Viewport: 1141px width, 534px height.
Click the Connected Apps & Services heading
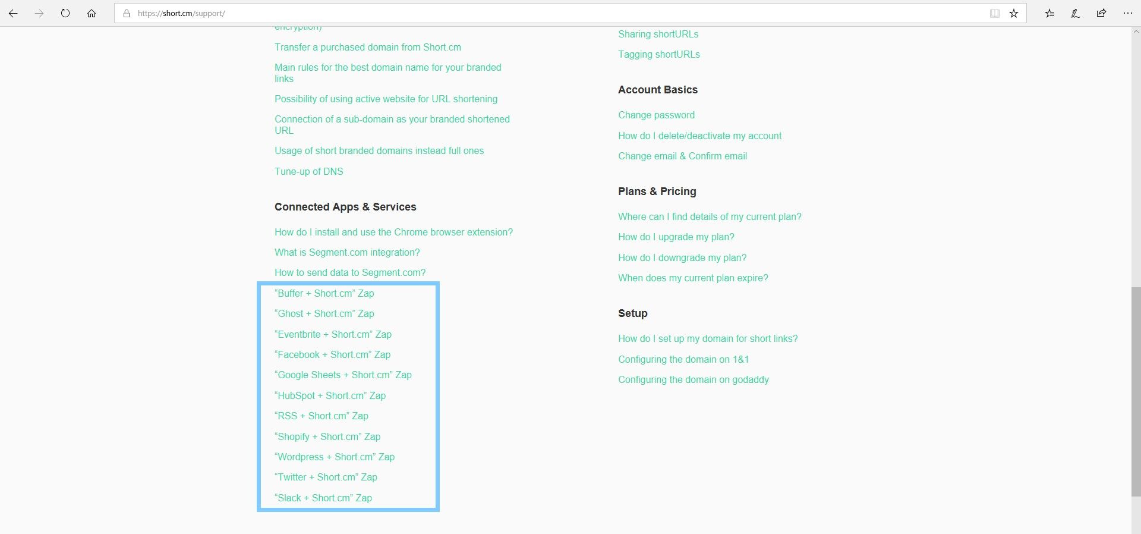point(345,207)
